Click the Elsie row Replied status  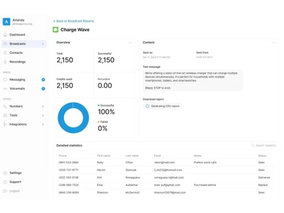(x=263, y=185)
